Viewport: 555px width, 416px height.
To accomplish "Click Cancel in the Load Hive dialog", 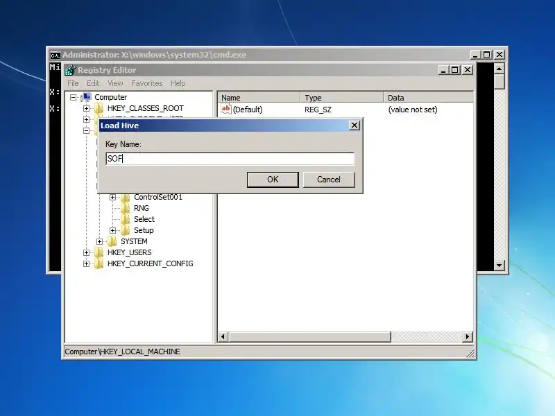I will 329,180.
